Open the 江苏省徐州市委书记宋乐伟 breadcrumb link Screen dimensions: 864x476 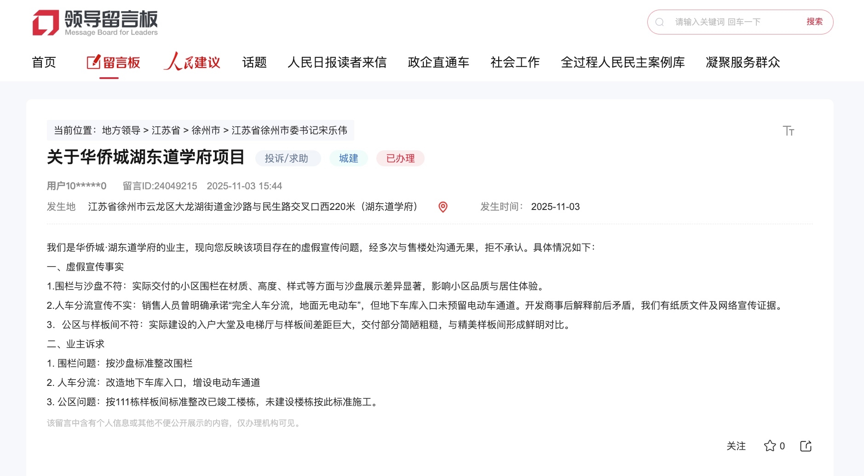click(290, 130)
